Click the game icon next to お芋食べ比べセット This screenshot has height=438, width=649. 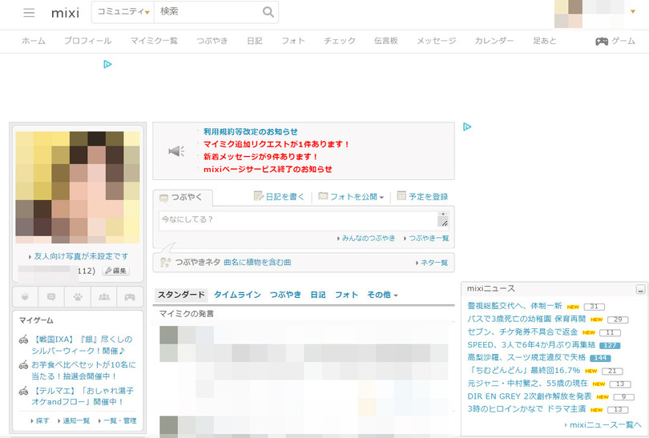(x=23, y=365)
